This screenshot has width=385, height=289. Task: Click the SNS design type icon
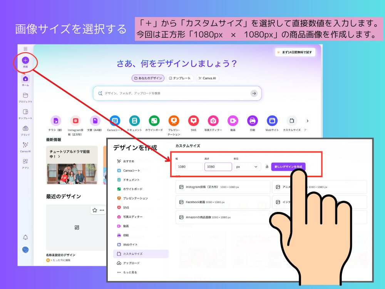click(x=194, y=121)
